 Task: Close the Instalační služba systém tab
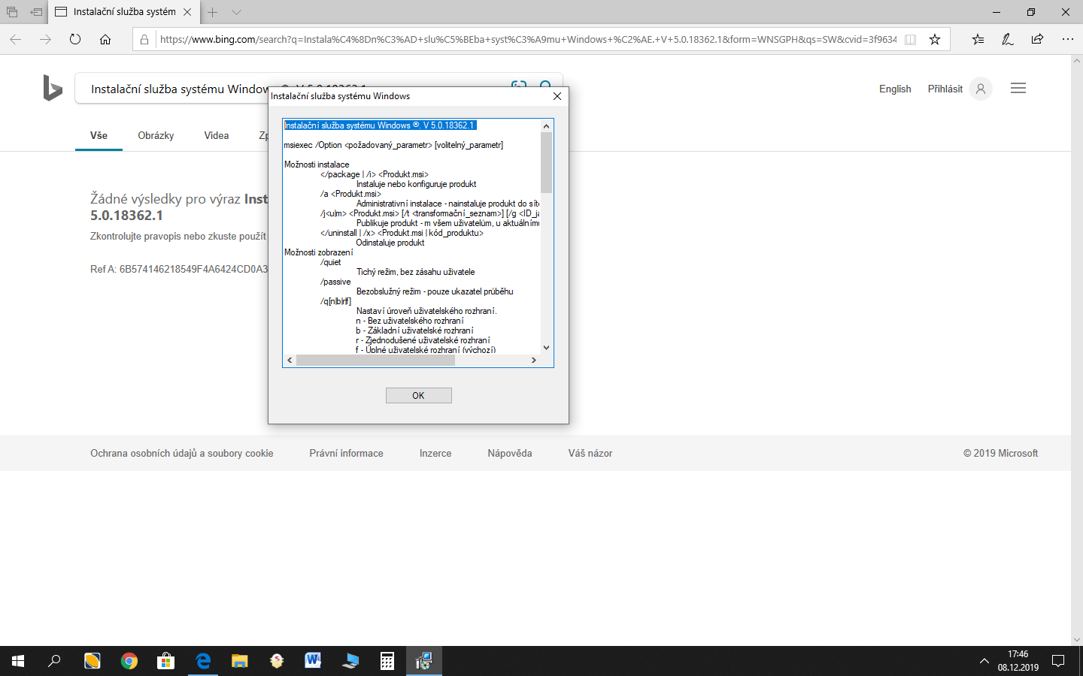(187, 12)
